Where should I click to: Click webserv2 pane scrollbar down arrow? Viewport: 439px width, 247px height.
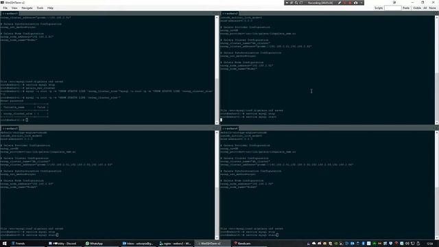point(437,123)
